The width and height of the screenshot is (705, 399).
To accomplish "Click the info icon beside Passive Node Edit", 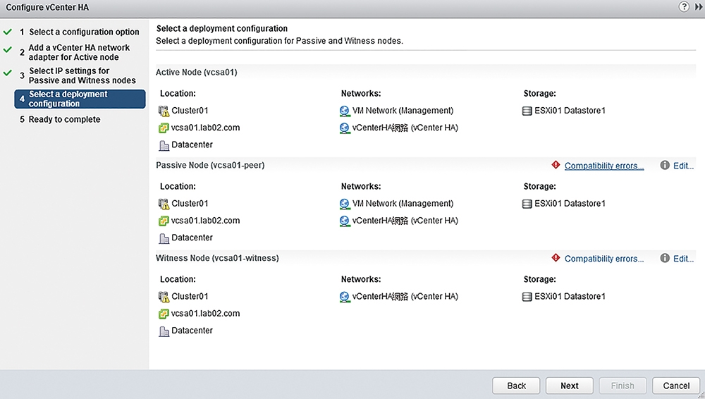I will (x=665, y=165).
